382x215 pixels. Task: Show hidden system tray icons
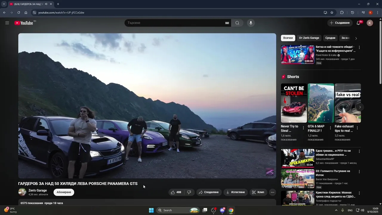point(336,210)
